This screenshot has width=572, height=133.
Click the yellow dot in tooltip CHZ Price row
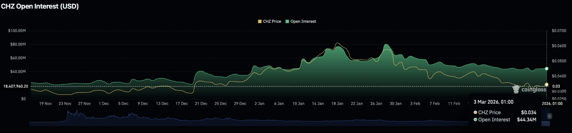pos(475,112)
